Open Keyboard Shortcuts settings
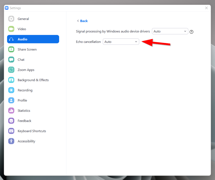The width and height of the screenshot is (215, 180). (33, 131)
